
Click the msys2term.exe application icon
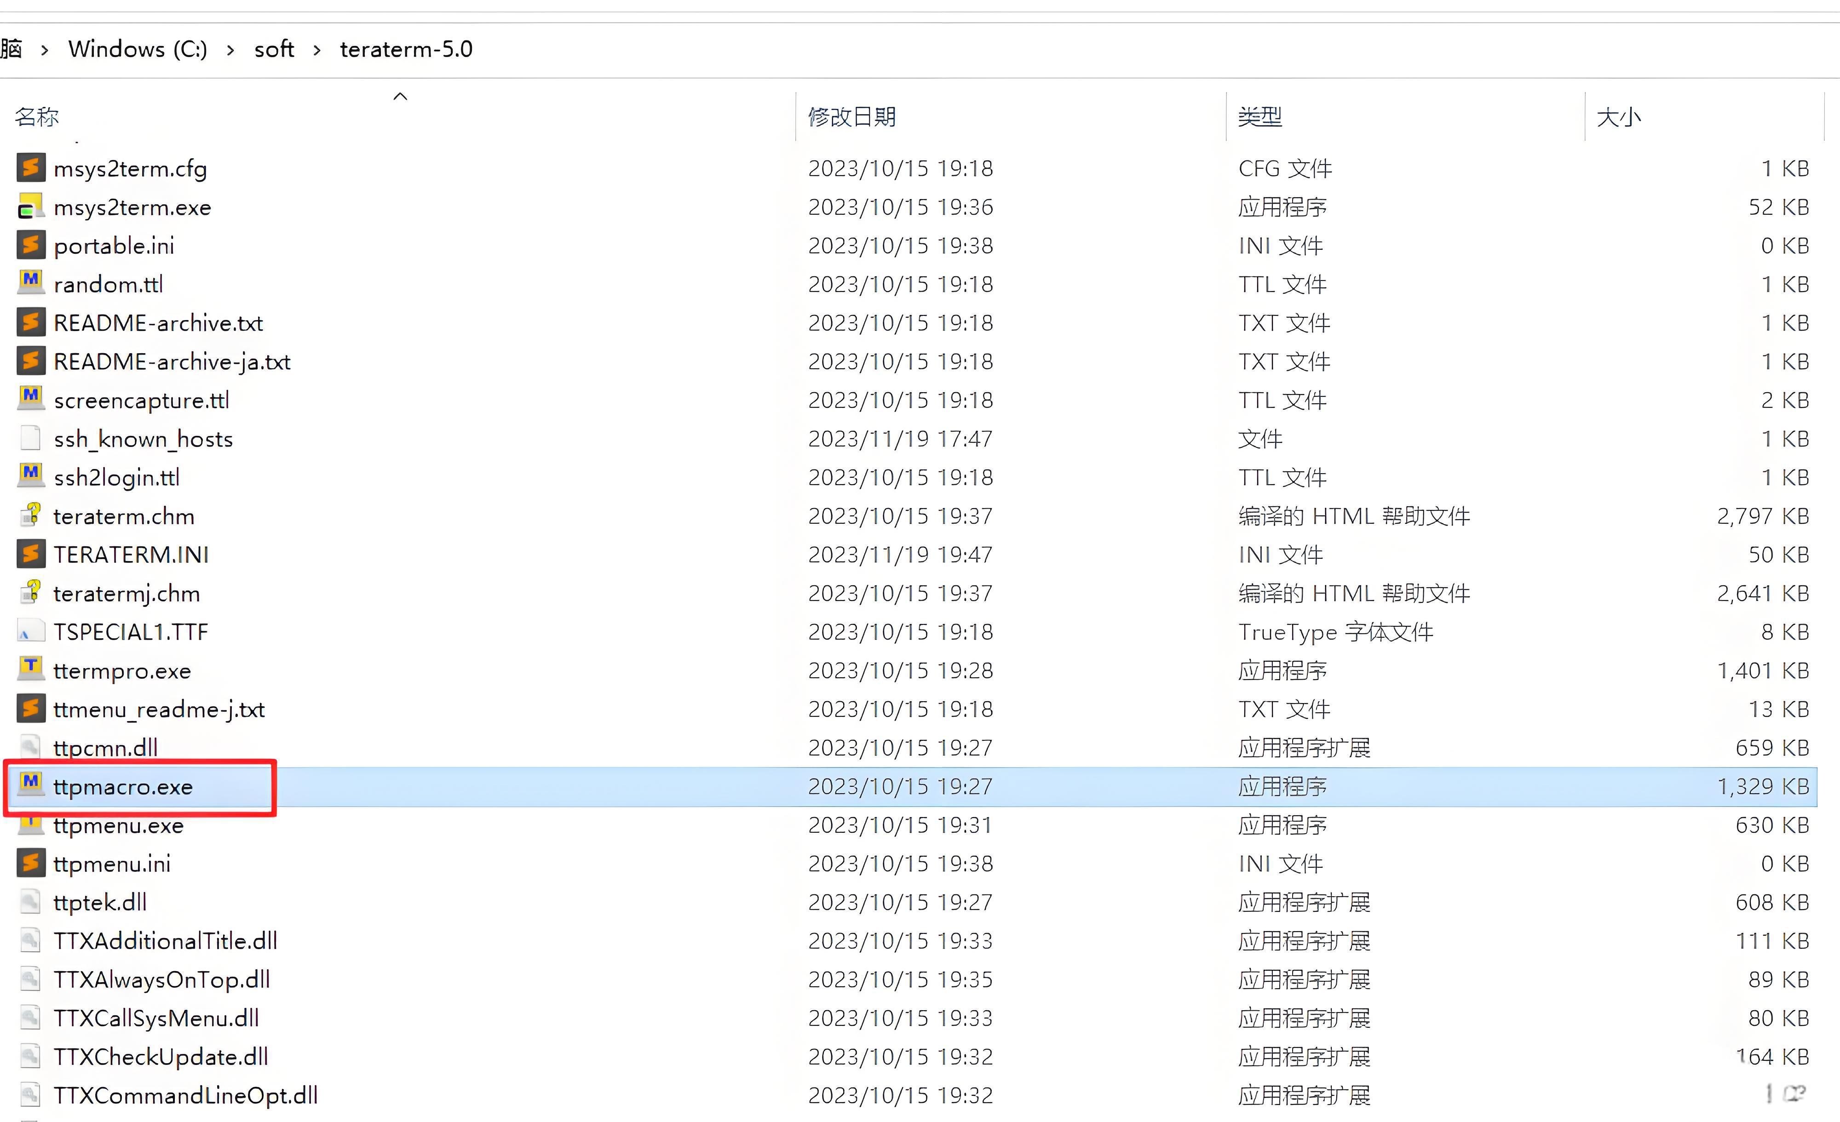pyautogui.click(x=31, y=206)
